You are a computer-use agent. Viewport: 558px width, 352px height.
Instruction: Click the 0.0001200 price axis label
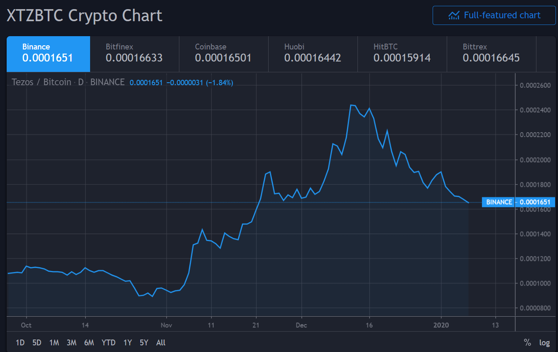535,258
